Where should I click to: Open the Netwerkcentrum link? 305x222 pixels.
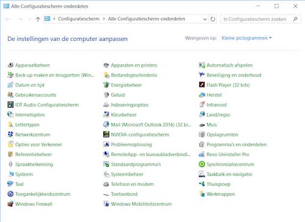(x=33, y=135)
